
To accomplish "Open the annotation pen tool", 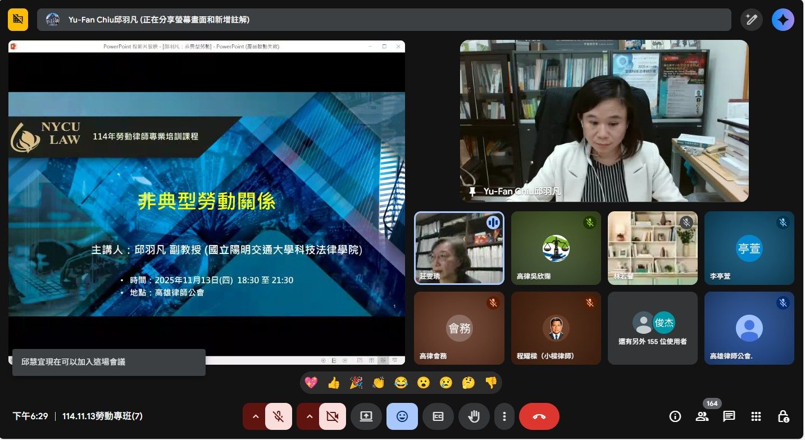I will 751,20.
